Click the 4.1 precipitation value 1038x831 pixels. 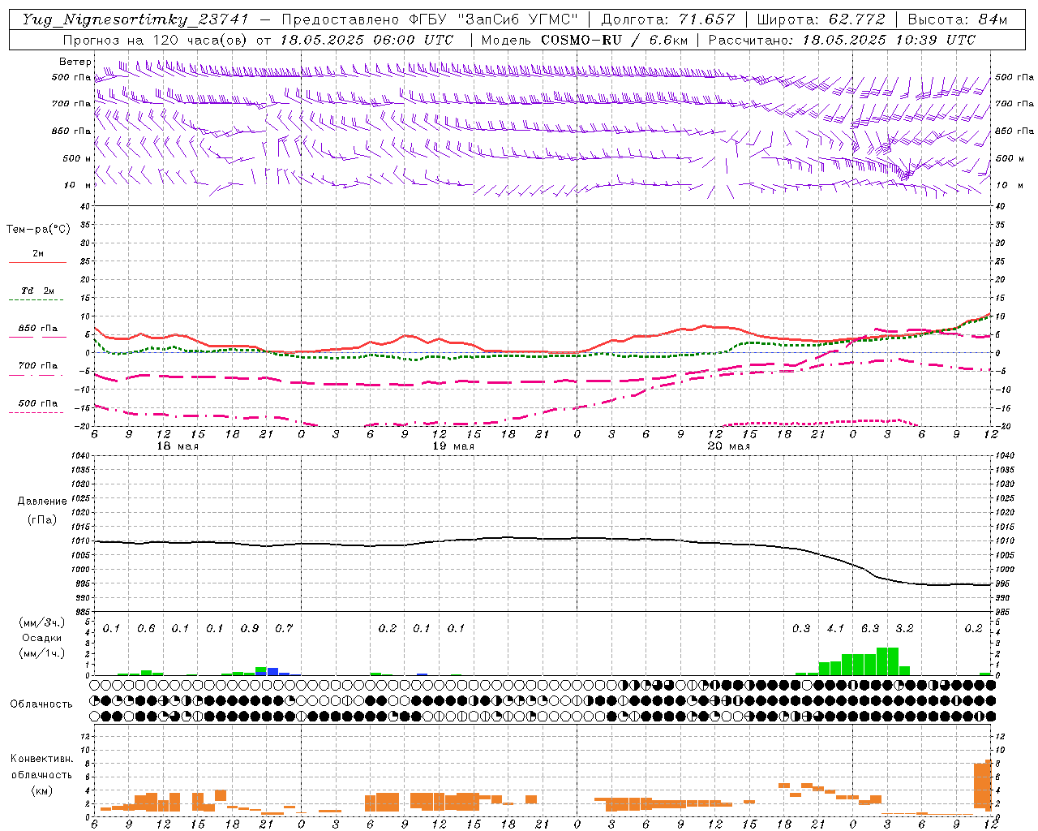click(835, 628)
